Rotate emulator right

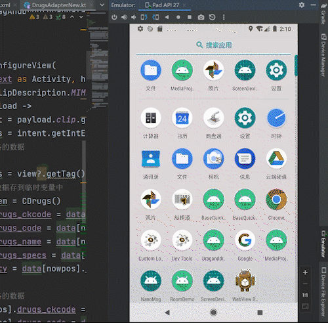pyautogui.click(x=155, y=17)
